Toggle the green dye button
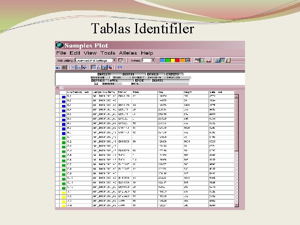The height and width of the screenshot is (225, 300). (x=167, y=60)
